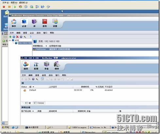Open the 设置 (Setup) view in Management Console
The image size is (160, 134).
(x=55, y=23)
